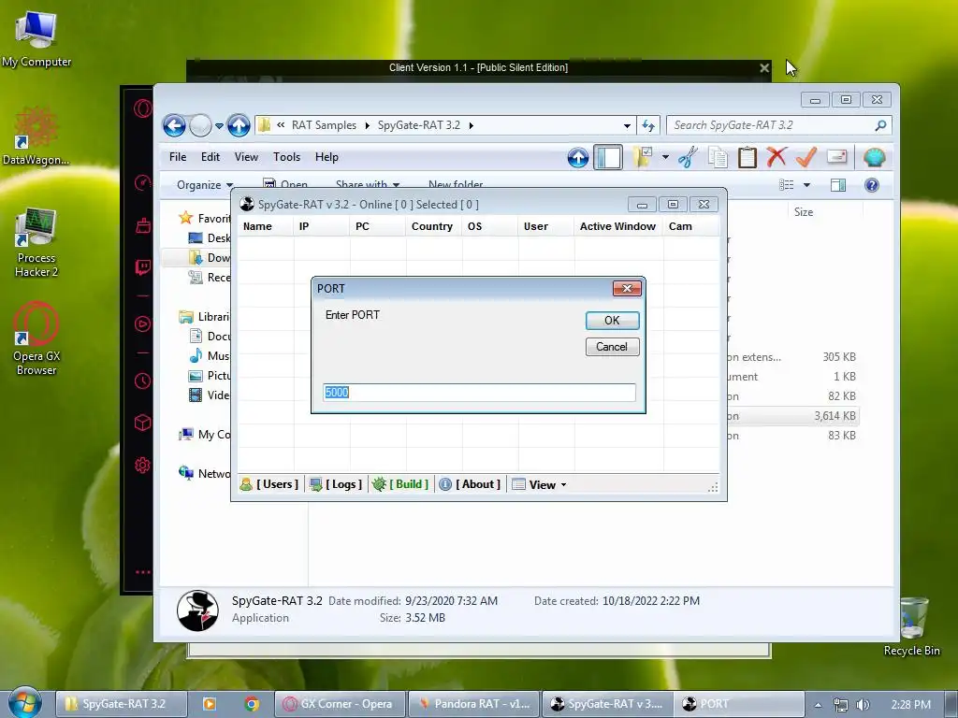Click the Opera logo icon in sidebar
Viewport: 958px width, 718px height.
click(x=142, y=108)
